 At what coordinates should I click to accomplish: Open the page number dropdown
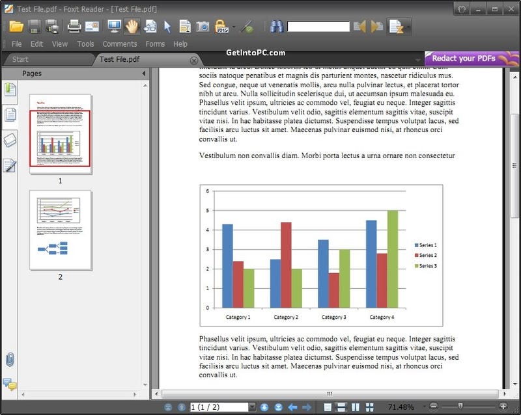[x=252, y=407]
